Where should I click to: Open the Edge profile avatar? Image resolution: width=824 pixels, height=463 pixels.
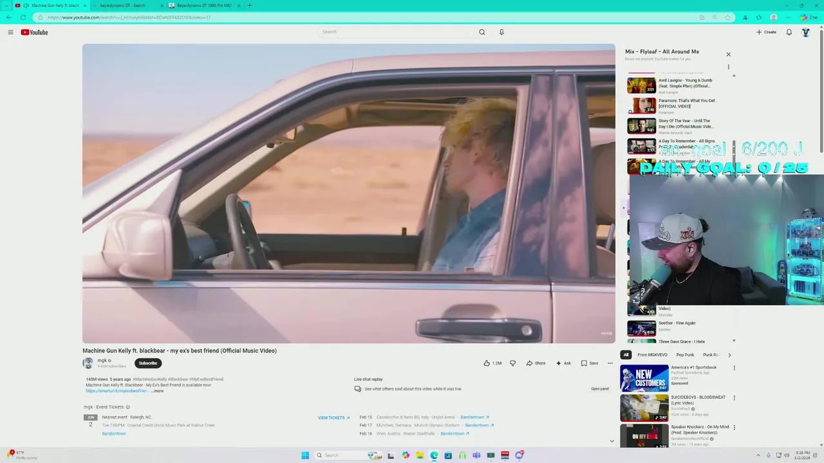click(773, 17)
